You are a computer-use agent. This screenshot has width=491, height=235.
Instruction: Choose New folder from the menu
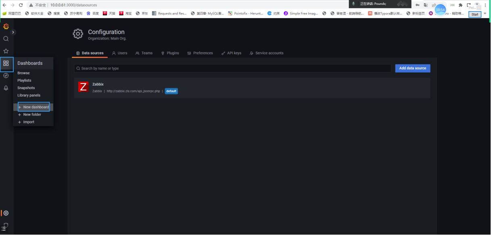(29, 115)
